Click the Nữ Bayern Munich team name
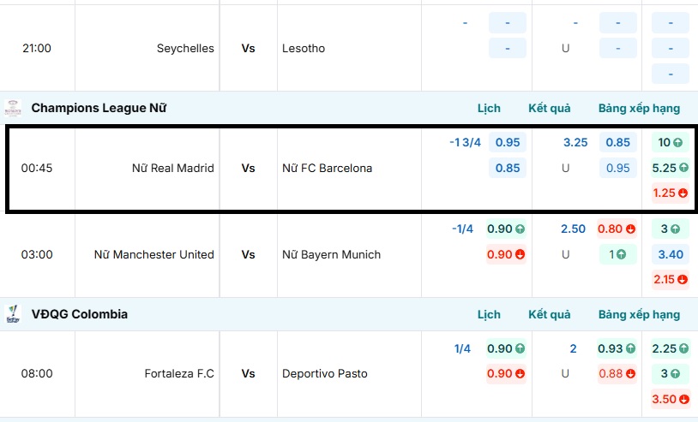 (331, 254)
